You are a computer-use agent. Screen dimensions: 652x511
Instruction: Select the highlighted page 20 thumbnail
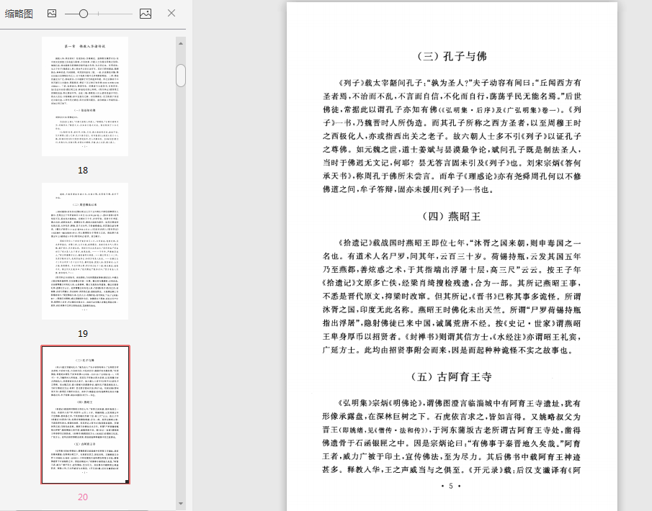coord(85,415)
